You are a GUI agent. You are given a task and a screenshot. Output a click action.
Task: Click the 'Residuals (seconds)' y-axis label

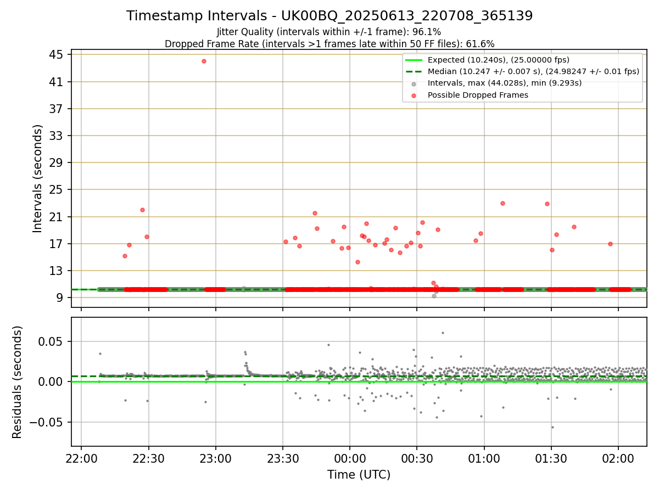click(18, 382)
